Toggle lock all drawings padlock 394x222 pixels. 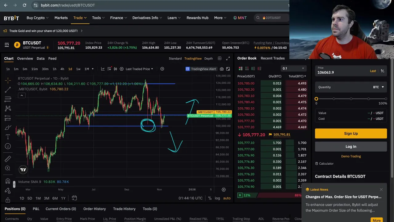[x=8, y=200]
